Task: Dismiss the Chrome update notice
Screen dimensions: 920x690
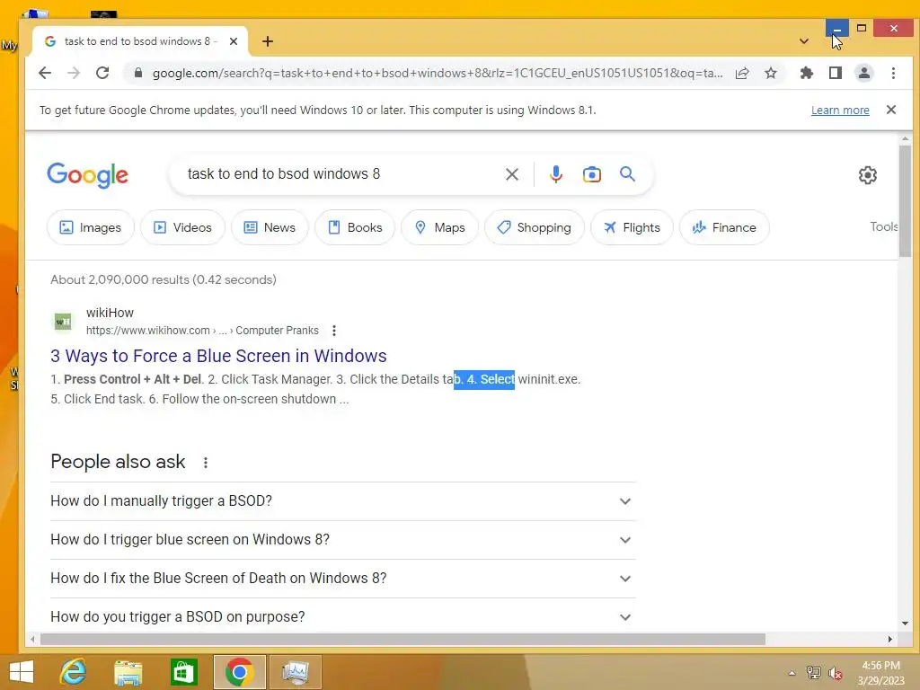Action: point(890,110)
